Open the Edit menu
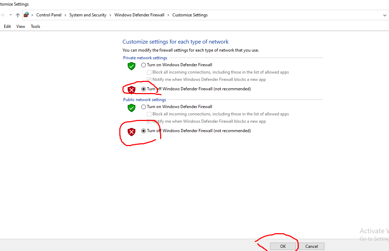Viewport: 389px width, 251px height. pyautogui.click(x=7, y=26)
